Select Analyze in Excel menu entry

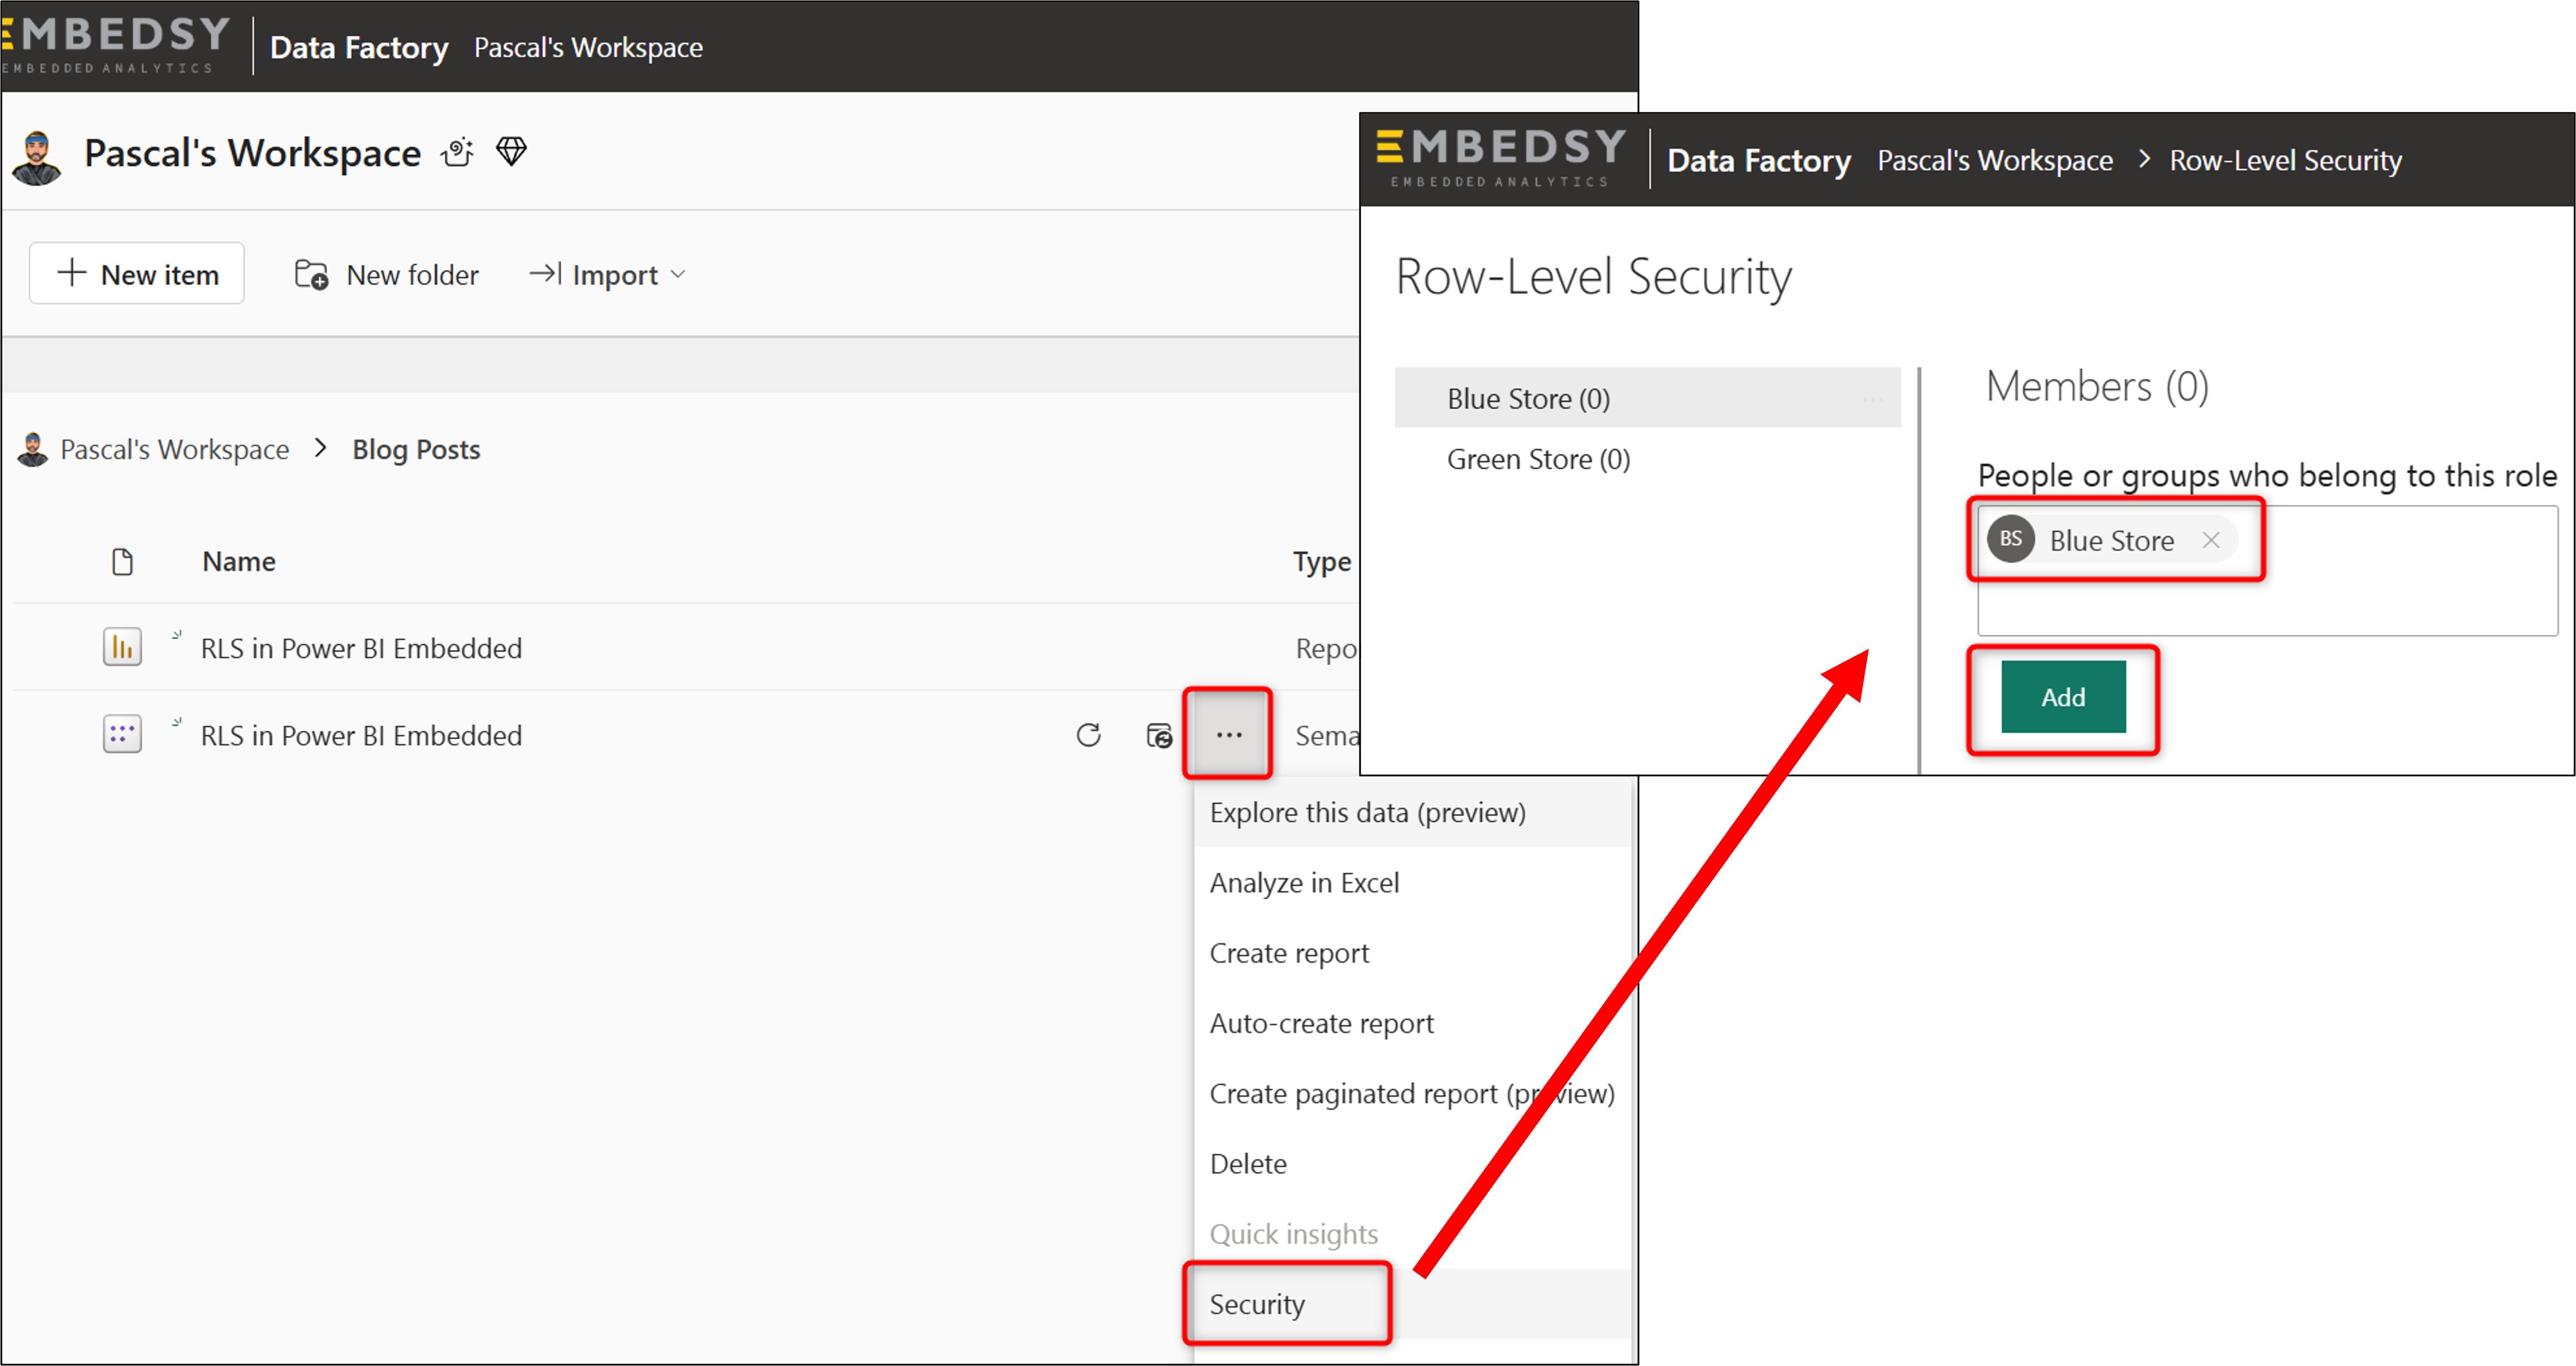click(x=1411, y=883)
